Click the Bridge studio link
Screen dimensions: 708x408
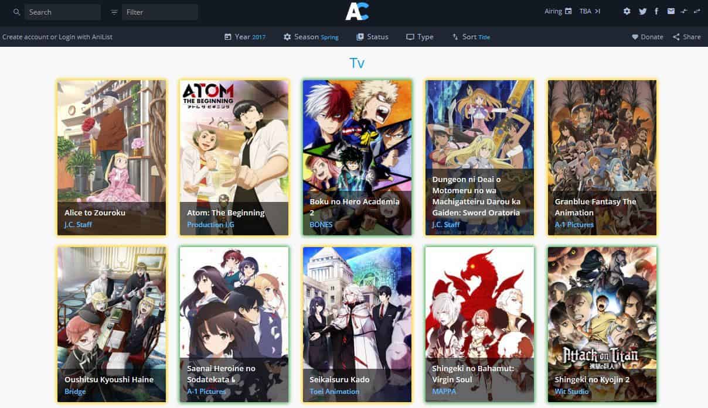coord(75,392)
